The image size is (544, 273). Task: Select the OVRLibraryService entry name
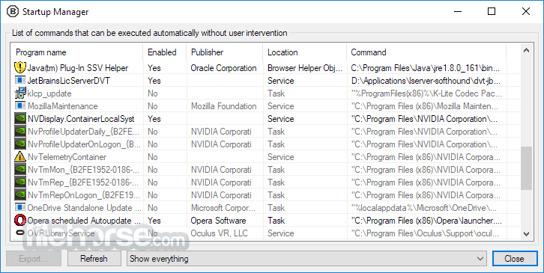pyautogui.click(x=61, y=233)
